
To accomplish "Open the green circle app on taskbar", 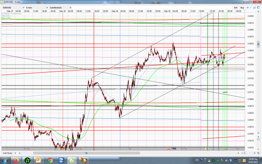I will coord(27,161).
